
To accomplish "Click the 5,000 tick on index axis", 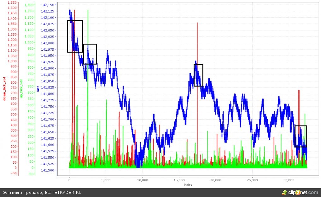I will [106, 180].
